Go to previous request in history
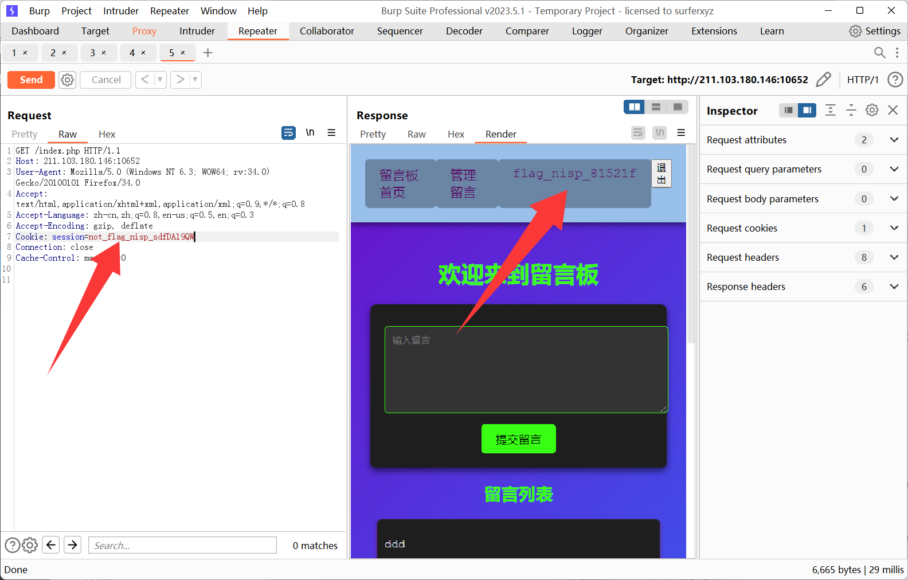 pyautogui.click(x=145, y=80)
